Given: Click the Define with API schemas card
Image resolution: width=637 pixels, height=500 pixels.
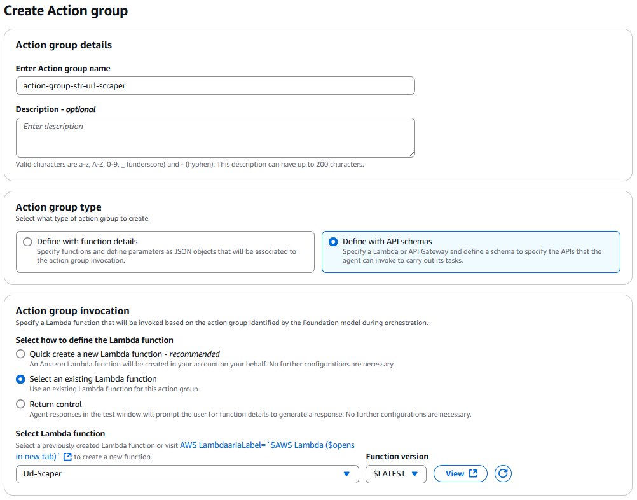Looking at the screenshot, I should click(471, 252).
